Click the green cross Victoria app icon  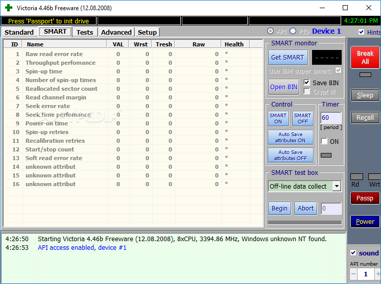pyautogui.click(x=9, y=8)
